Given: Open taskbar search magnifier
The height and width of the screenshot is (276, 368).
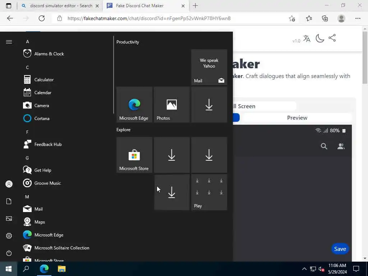Looking at the screenshot, I should pyautogui.click(x=26, y=269).
